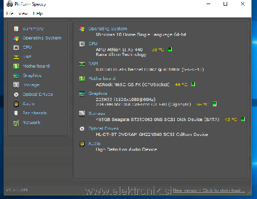Open the View menu
This screenshot has height=199, width=257.
[23, 13]
